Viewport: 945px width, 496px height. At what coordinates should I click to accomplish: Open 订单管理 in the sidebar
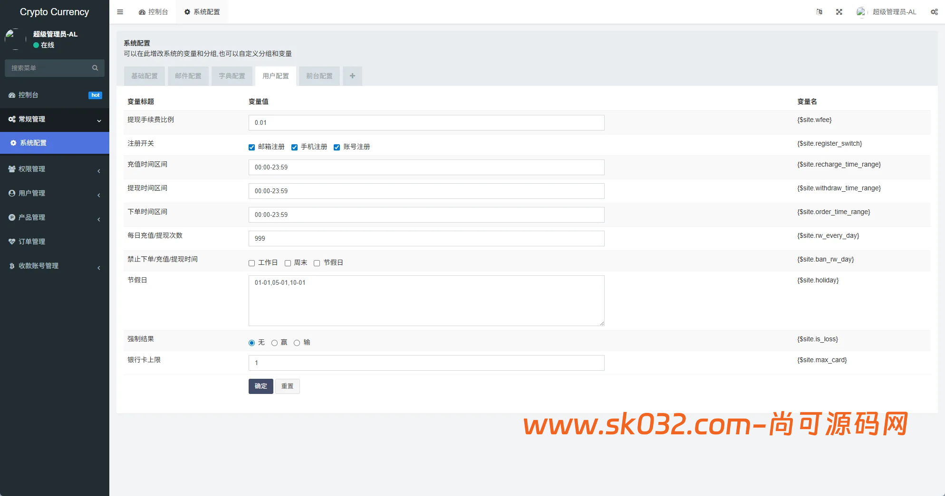coord(32,242)
